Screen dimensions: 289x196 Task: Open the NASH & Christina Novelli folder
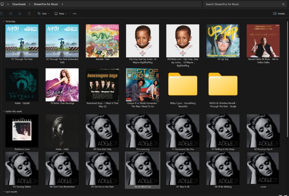pyautogui.click(x=223, y=85)
